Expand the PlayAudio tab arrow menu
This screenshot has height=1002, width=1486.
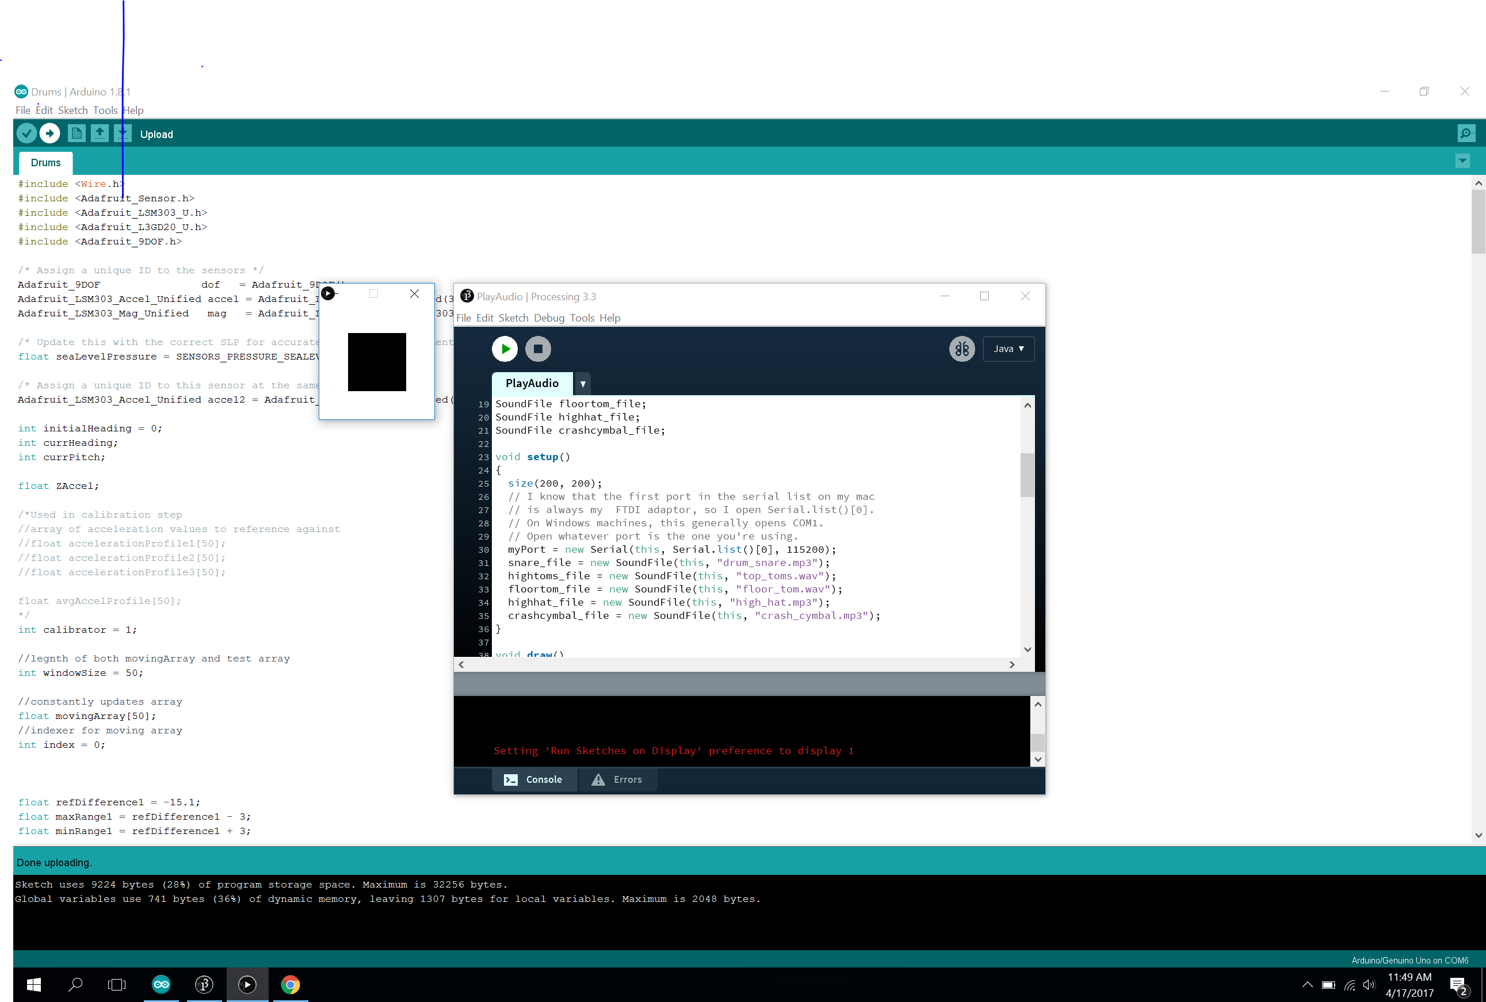[582, 384]
